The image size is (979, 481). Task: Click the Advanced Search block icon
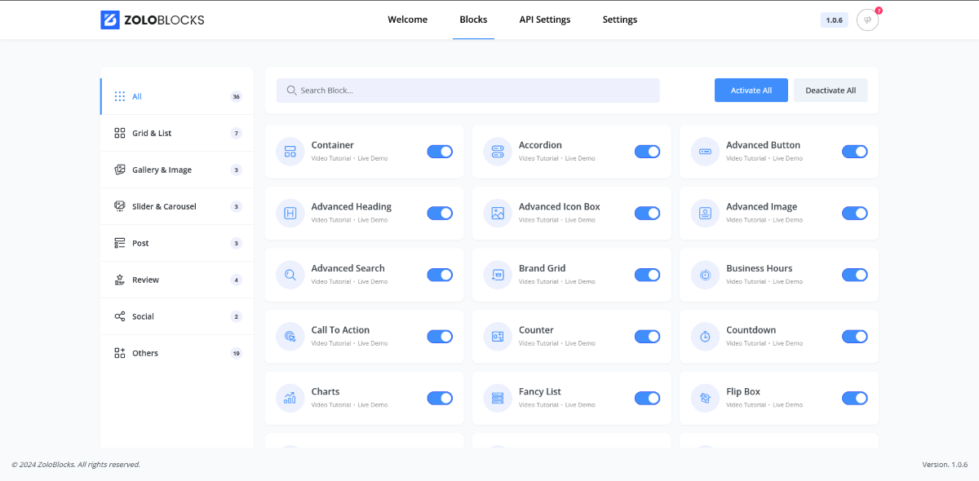[290, 275]
